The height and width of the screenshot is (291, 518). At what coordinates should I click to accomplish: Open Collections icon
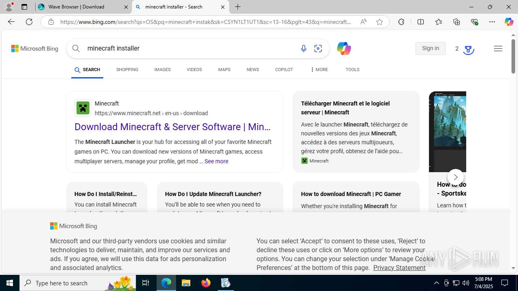456,22
